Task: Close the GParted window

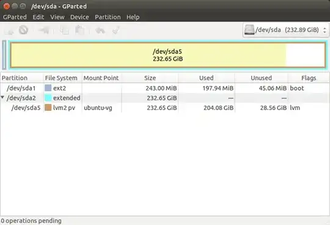Action: click(7, 6)
